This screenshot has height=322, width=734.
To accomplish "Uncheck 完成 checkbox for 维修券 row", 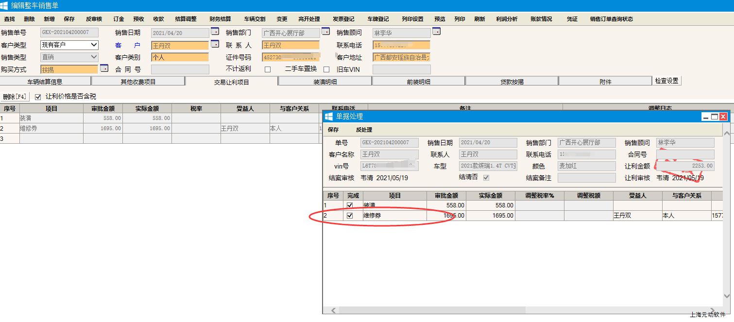I will click(350, 216).
